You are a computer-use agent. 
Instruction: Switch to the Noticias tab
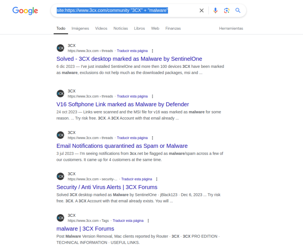coord(120,28)
